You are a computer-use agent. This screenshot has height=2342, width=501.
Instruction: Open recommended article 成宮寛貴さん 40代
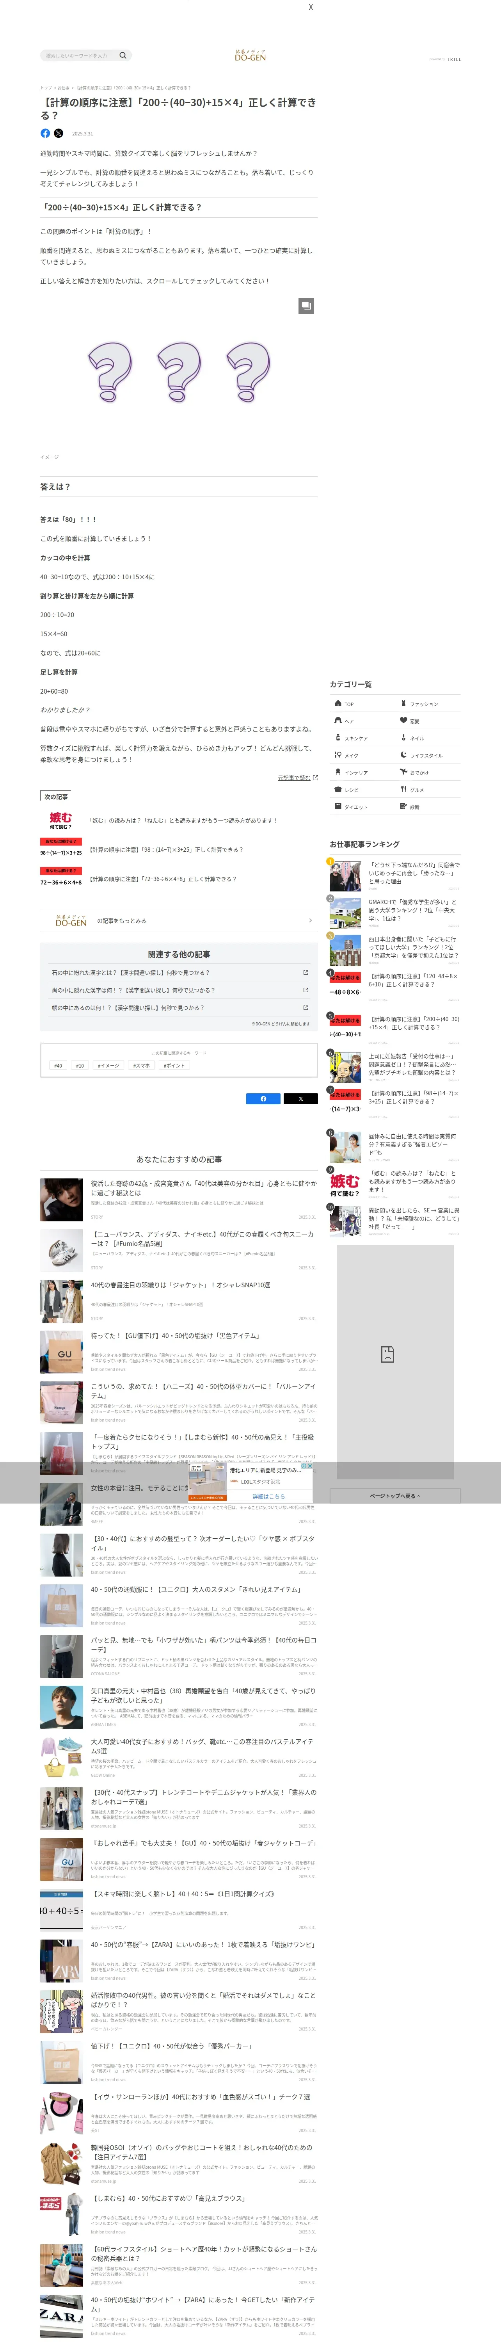coord(179,1199)
